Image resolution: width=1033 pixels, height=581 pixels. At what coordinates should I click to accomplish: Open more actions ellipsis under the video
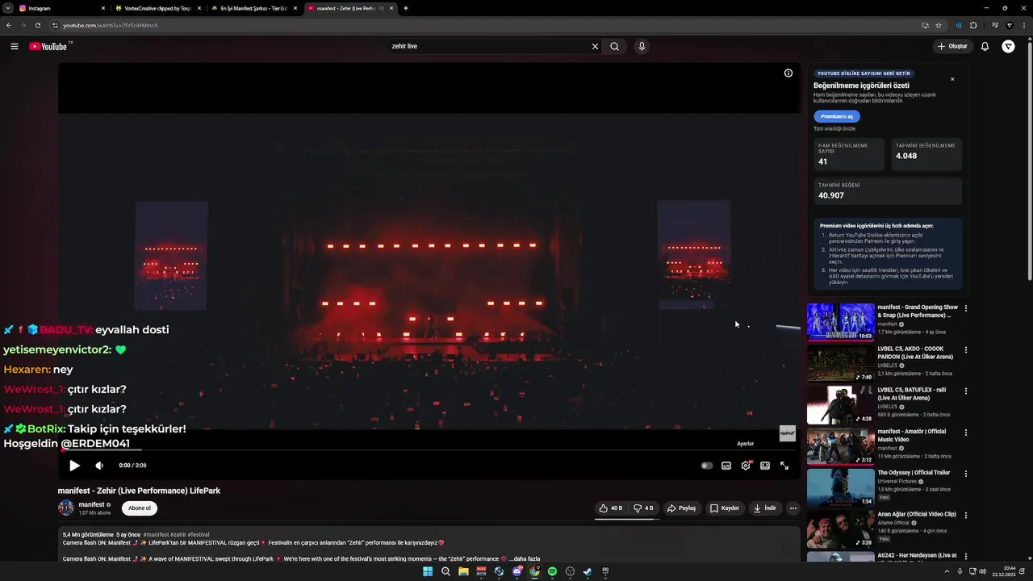pos(793,508)
